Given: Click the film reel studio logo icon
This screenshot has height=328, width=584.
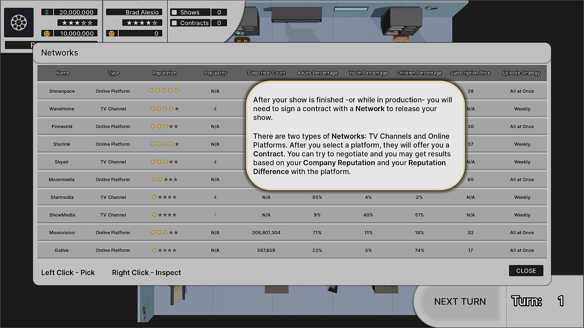Looking at the screenshot, I should [19, 22].
